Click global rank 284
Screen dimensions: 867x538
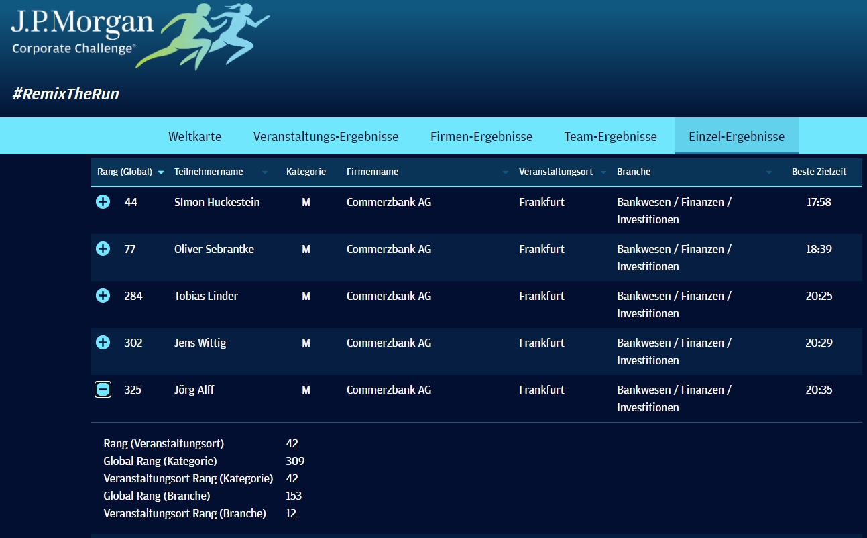click(133, 296)
